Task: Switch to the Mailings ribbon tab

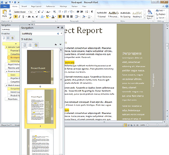Action: click(63, 6)
